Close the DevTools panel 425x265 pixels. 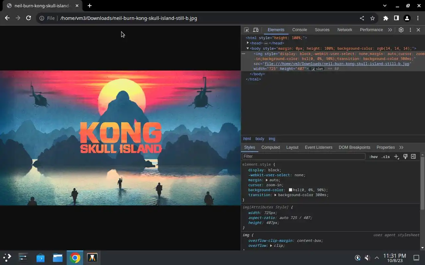[x=418, y=30]
